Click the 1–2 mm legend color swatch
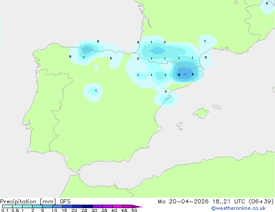The image size is (275, 212). 27,206
